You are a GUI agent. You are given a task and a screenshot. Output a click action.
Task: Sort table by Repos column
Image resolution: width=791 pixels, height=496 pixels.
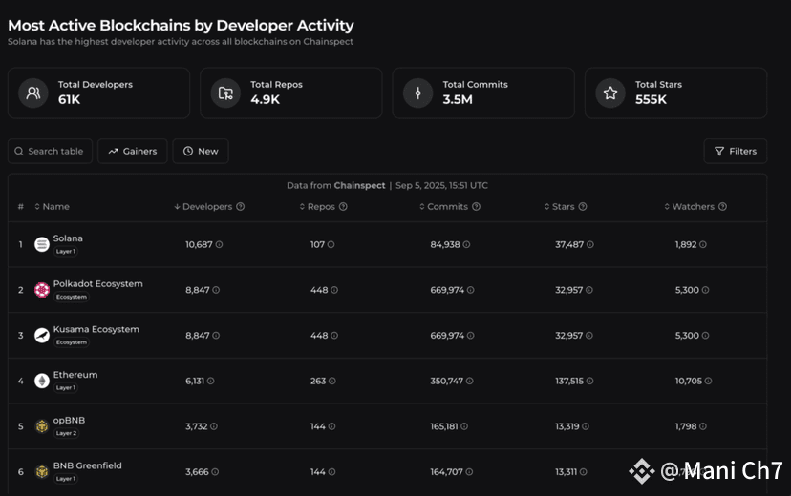click(317, 206)
